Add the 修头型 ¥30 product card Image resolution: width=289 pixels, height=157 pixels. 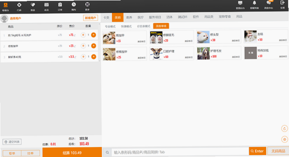pos(218,37)
